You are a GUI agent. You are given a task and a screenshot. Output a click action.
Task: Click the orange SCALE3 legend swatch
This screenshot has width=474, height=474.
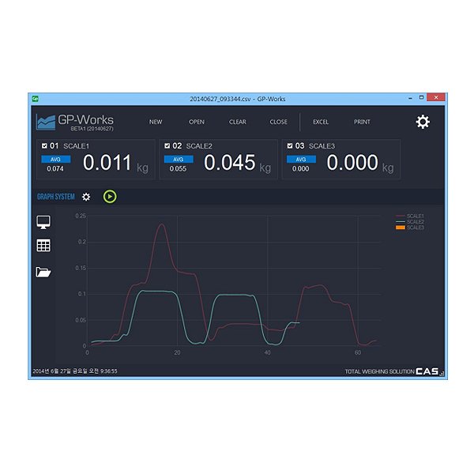pyautogui.click(x=400, y=228)
